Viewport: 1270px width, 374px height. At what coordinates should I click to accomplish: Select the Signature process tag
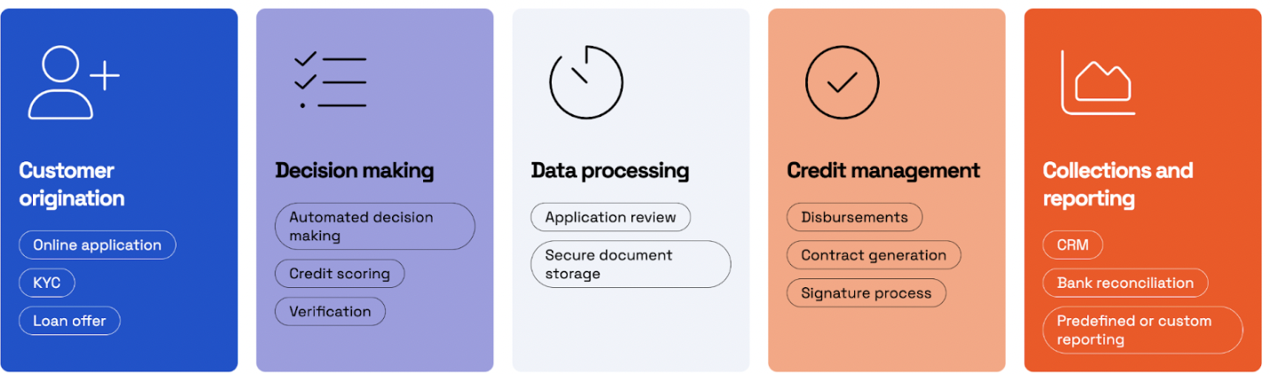(866, 293)
